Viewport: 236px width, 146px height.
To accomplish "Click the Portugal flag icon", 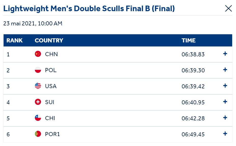I will click(38, 134).
